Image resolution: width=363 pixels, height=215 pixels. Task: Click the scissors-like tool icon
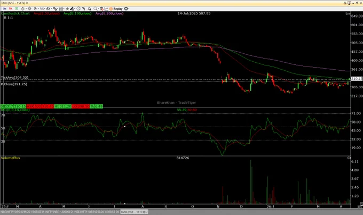[42, 9]
